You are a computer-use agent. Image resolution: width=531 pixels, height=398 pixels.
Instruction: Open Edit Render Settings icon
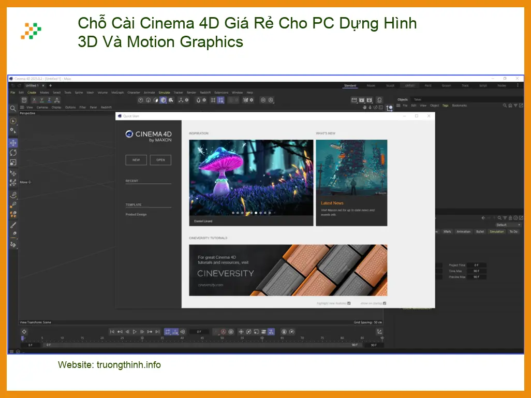pos(370,100)
